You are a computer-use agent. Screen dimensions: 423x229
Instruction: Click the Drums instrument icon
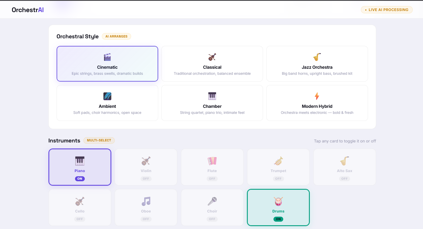tap(278, 201)
